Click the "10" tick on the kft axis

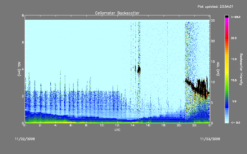point(213,82)
